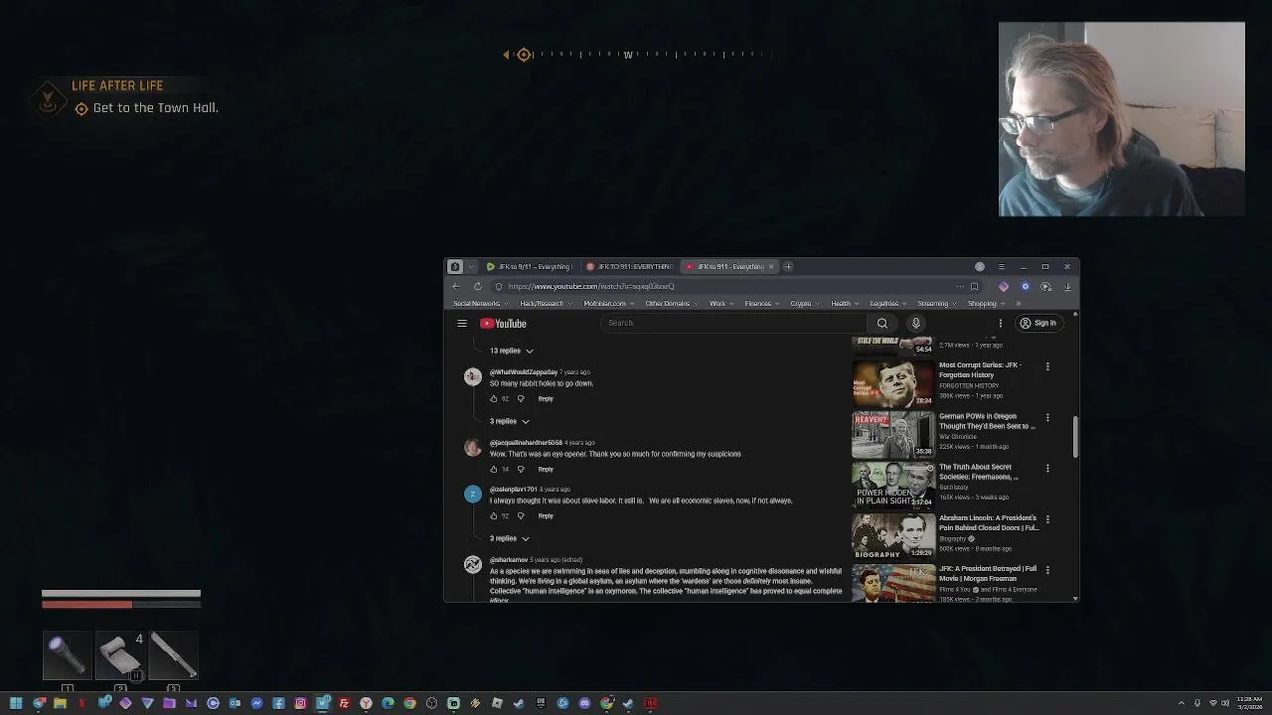Screen dimensions: 1272x715
Task: Click the YouTube search magnifier button
Action: coord(881,323)
